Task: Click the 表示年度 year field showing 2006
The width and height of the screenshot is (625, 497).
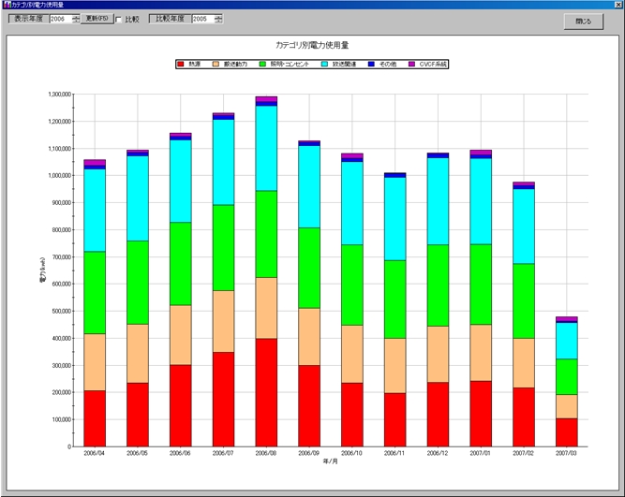Action: click(61, 19)
